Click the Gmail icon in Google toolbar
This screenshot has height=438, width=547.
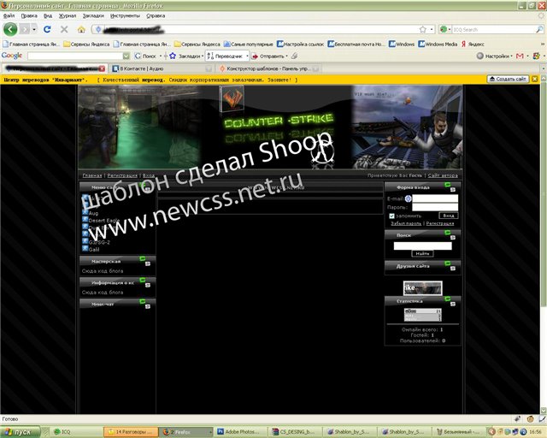[520, 56]
